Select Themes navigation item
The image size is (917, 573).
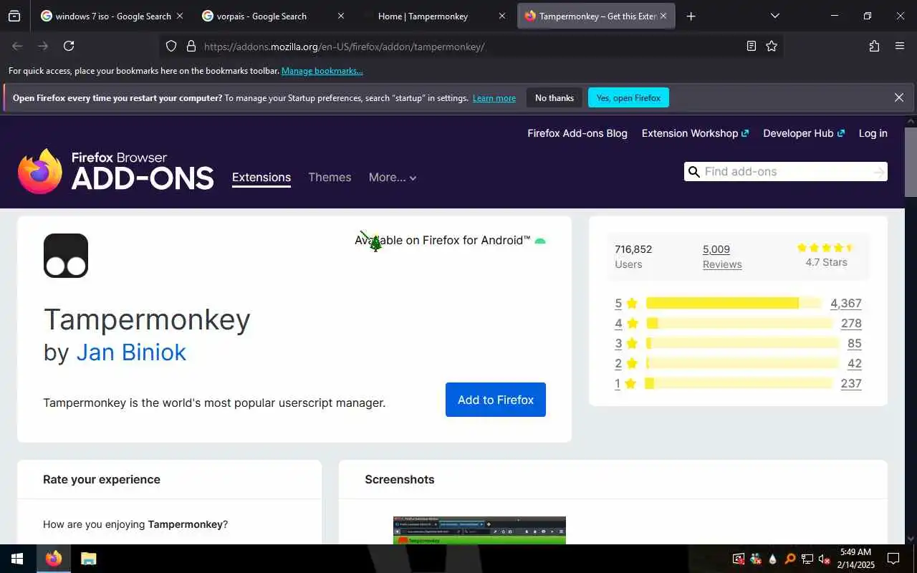coord(330,177)
